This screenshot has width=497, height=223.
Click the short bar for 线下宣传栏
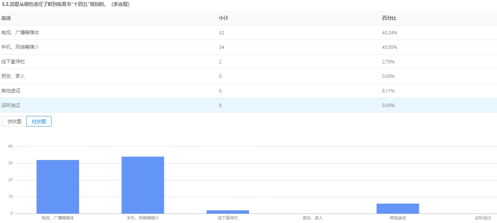tap(227, 212)
